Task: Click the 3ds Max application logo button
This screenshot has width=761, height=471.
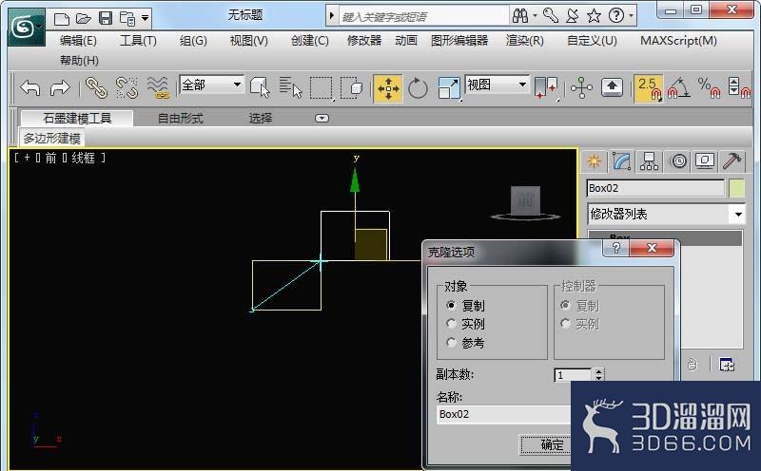Action: (27, 28)
